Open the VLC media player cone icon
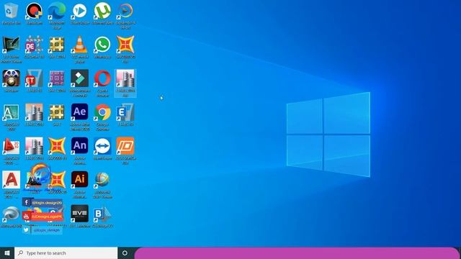 coord(80,45)
